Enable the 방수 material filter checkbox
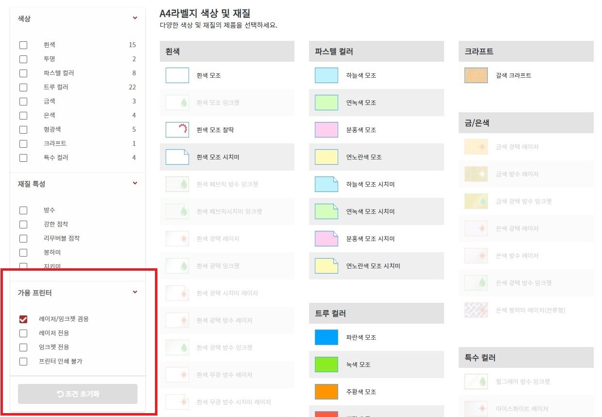602x417 pixels. (23, 210)
